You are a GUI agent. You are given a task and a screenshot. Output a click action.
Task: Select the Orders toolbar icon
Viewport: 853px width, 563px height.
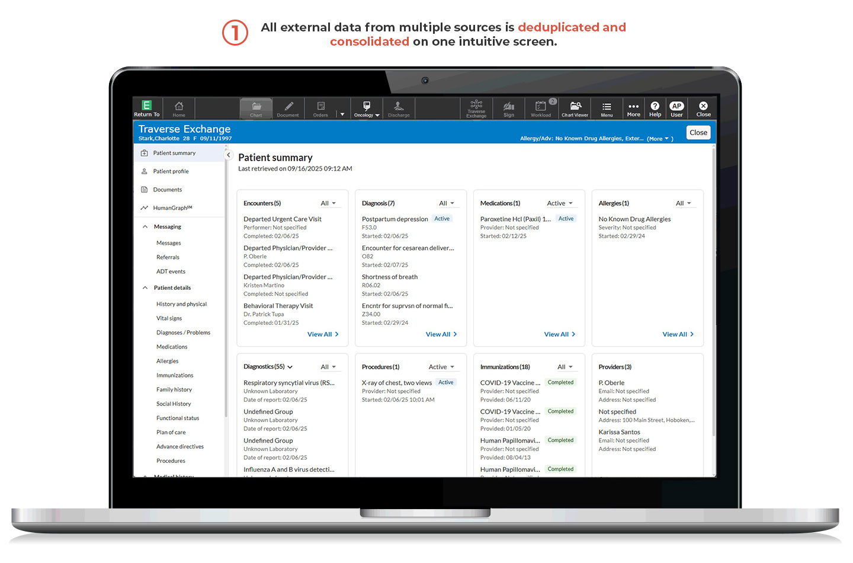point(320,108)
